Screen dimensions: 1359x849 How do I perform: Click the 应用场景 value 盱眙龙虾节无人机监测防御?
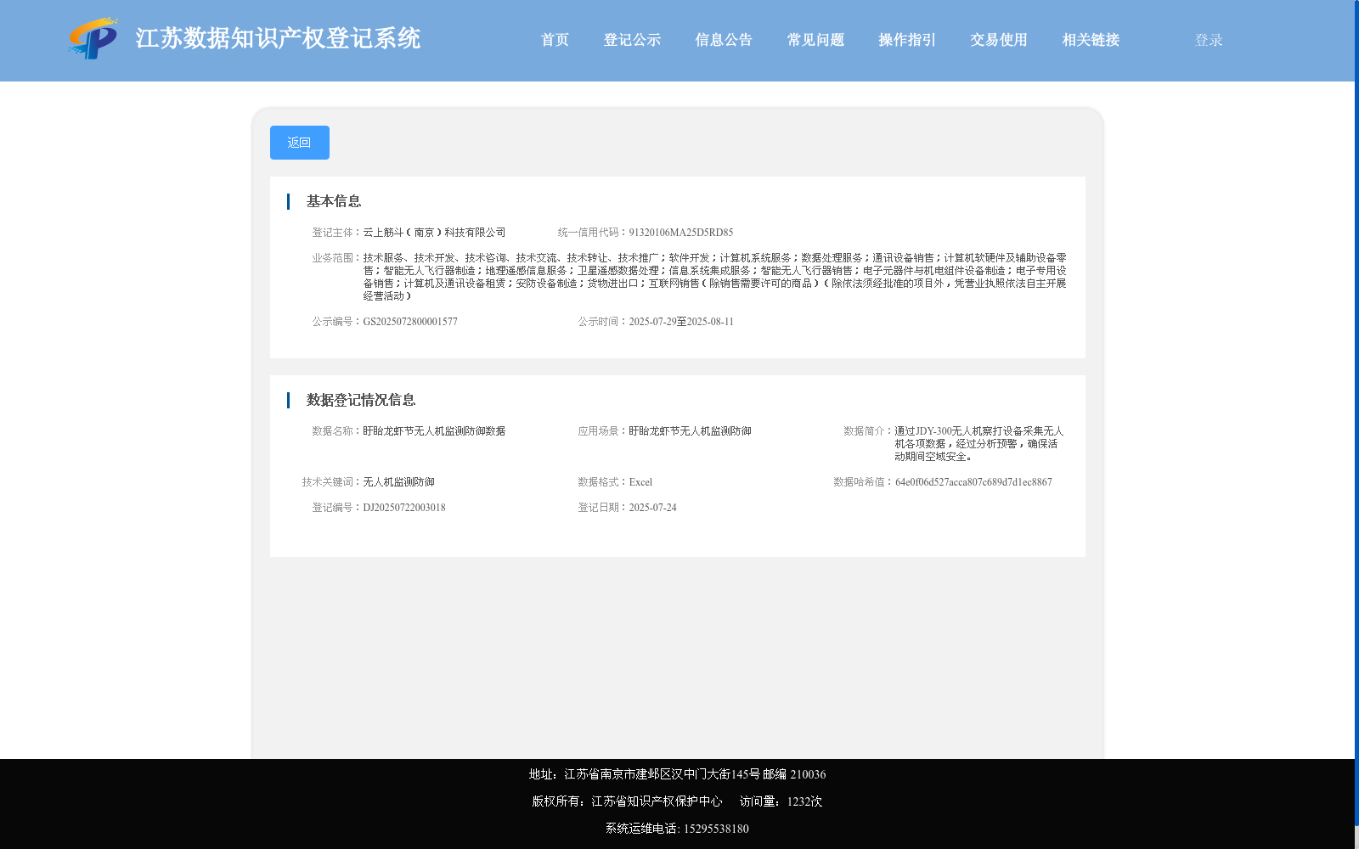[690, 431]
